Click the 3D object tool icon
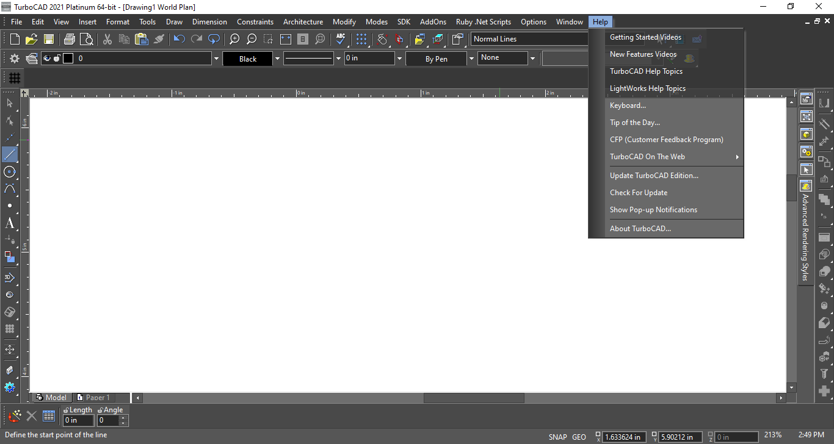Viewport: 834px width, 444px height. (x=10, y=277)
